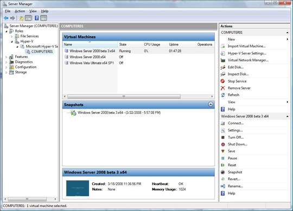Click the Shut Down action icon
The image size is (293, 211).
click(223, 144)
